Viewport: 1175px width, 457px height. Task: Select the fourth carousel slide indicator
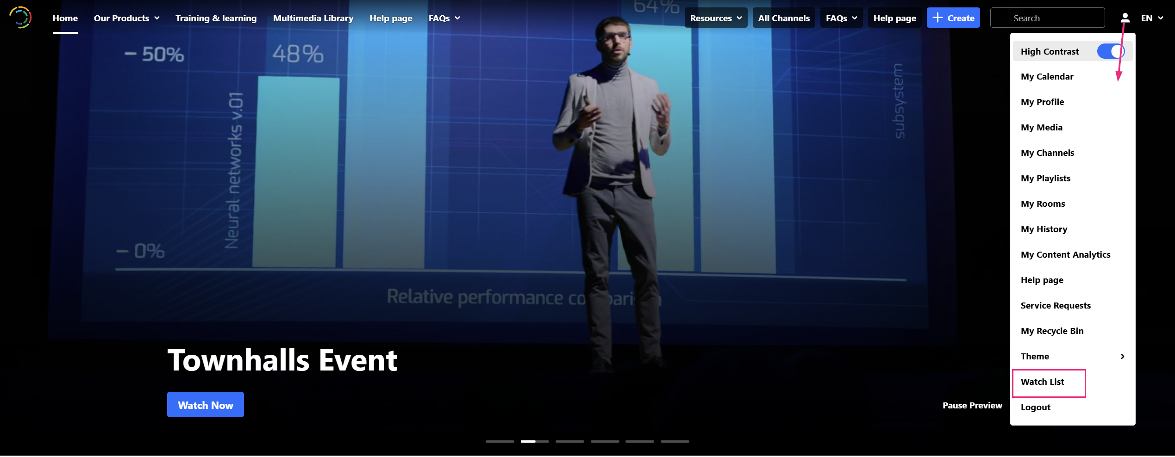coord(605,442)
